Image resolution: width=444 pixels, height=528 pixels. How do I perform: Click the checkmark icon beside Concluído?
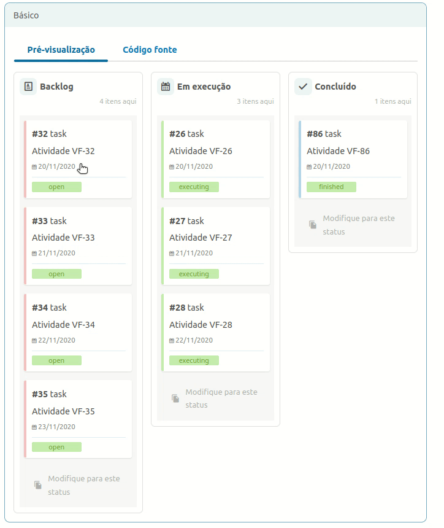302,87
